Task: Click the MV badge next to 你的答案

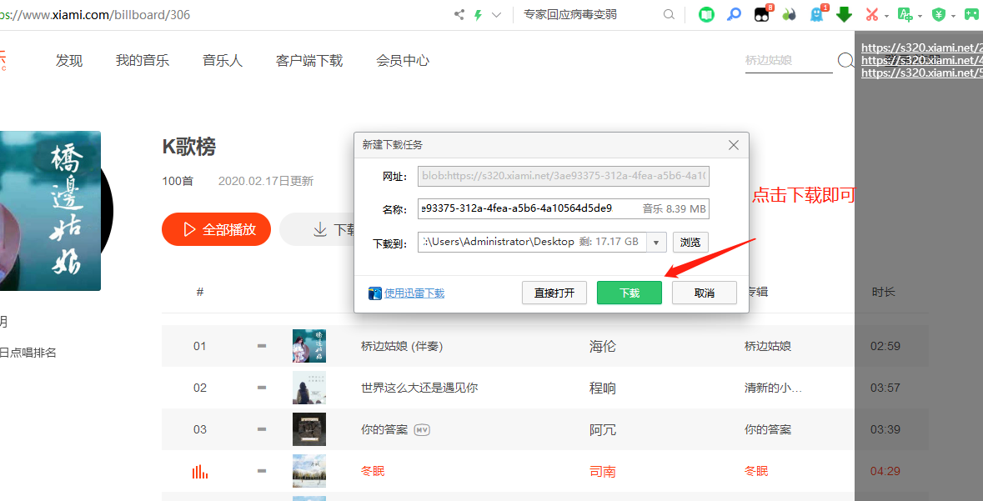Action: 422,429
